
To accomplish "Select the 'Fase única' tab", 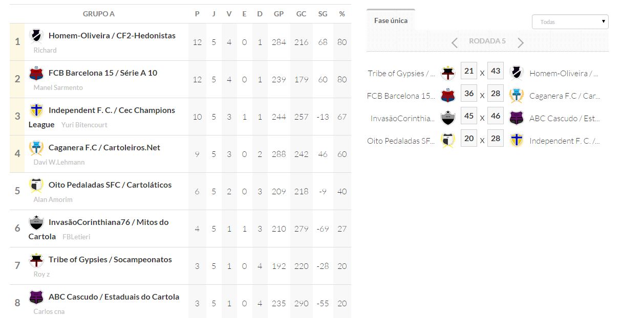I will (391, 20).
